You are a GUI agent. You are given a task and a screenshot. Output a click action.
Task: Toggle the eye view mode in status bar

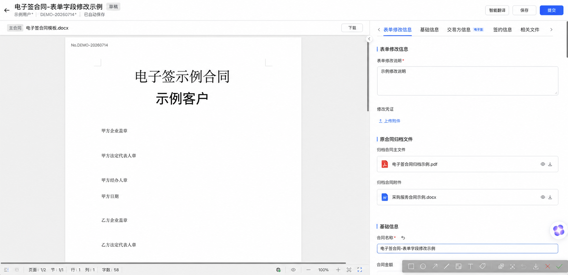click(293, 270)
